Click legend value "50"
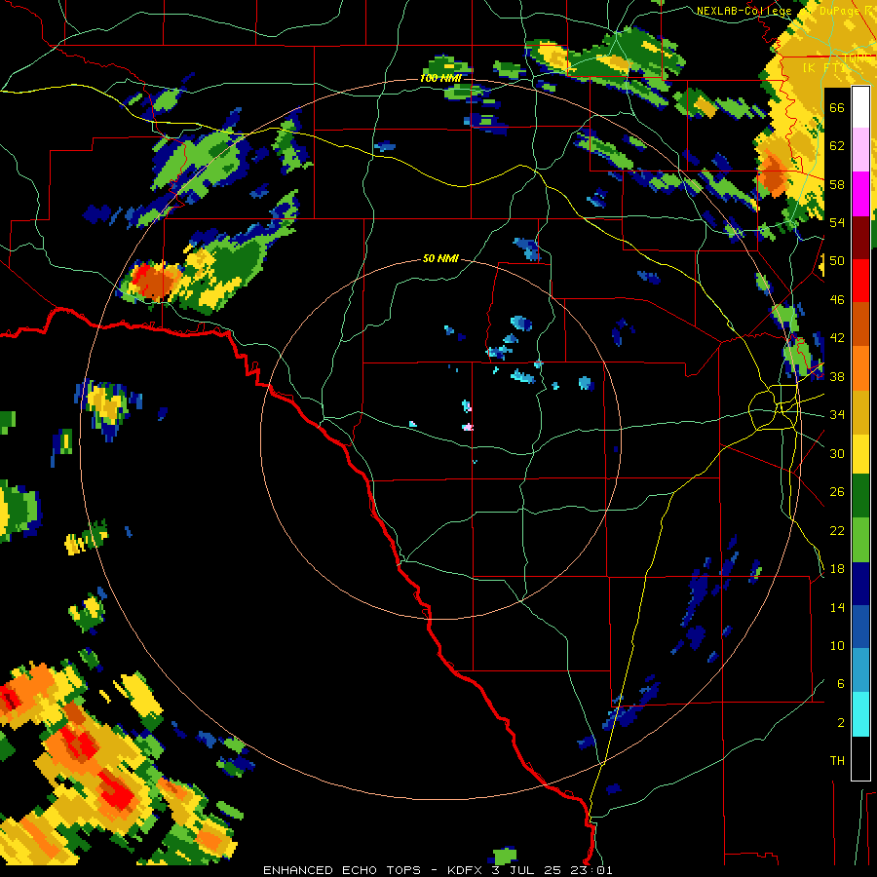 pos(837,261)
